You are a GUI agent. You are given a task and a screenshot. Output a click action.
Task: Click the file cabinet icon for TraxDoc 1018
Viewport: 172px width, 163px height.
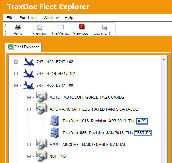tap(54, 121)
